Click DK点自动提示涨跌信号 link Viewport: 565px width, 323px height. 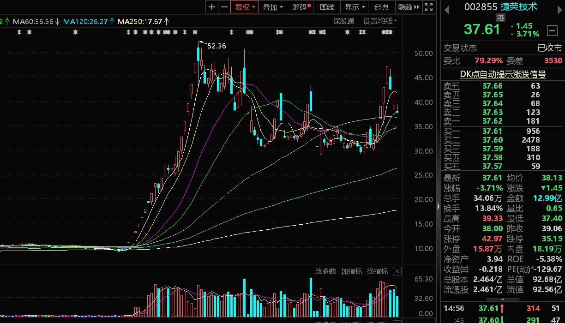(503, 74)
